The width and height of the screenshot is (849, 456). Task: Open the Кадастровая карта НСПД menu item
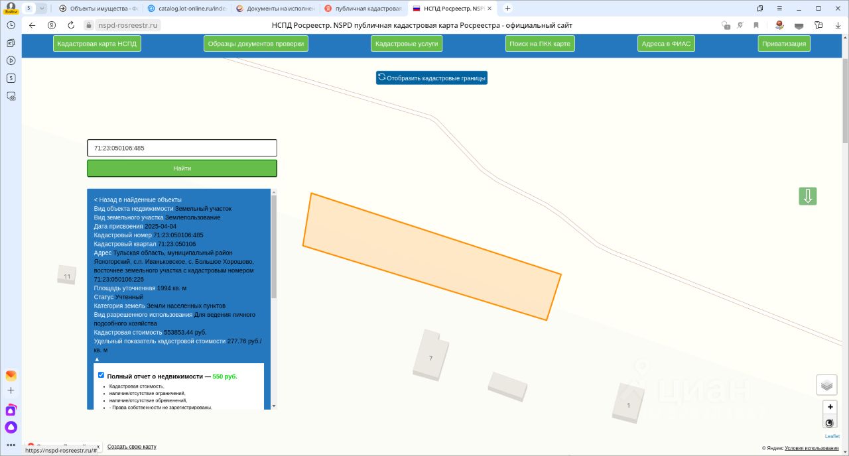click(x=97, y=44)
